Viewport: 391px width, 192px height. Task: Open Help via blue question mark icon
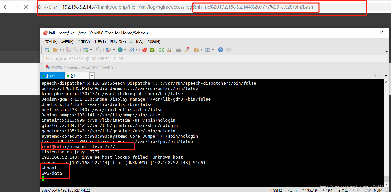221,50
